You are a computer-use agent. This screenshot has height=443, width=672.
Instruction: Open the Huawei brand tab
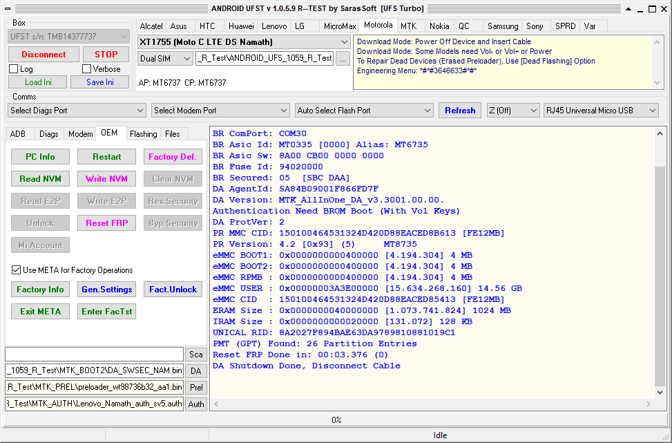[241, 26]
